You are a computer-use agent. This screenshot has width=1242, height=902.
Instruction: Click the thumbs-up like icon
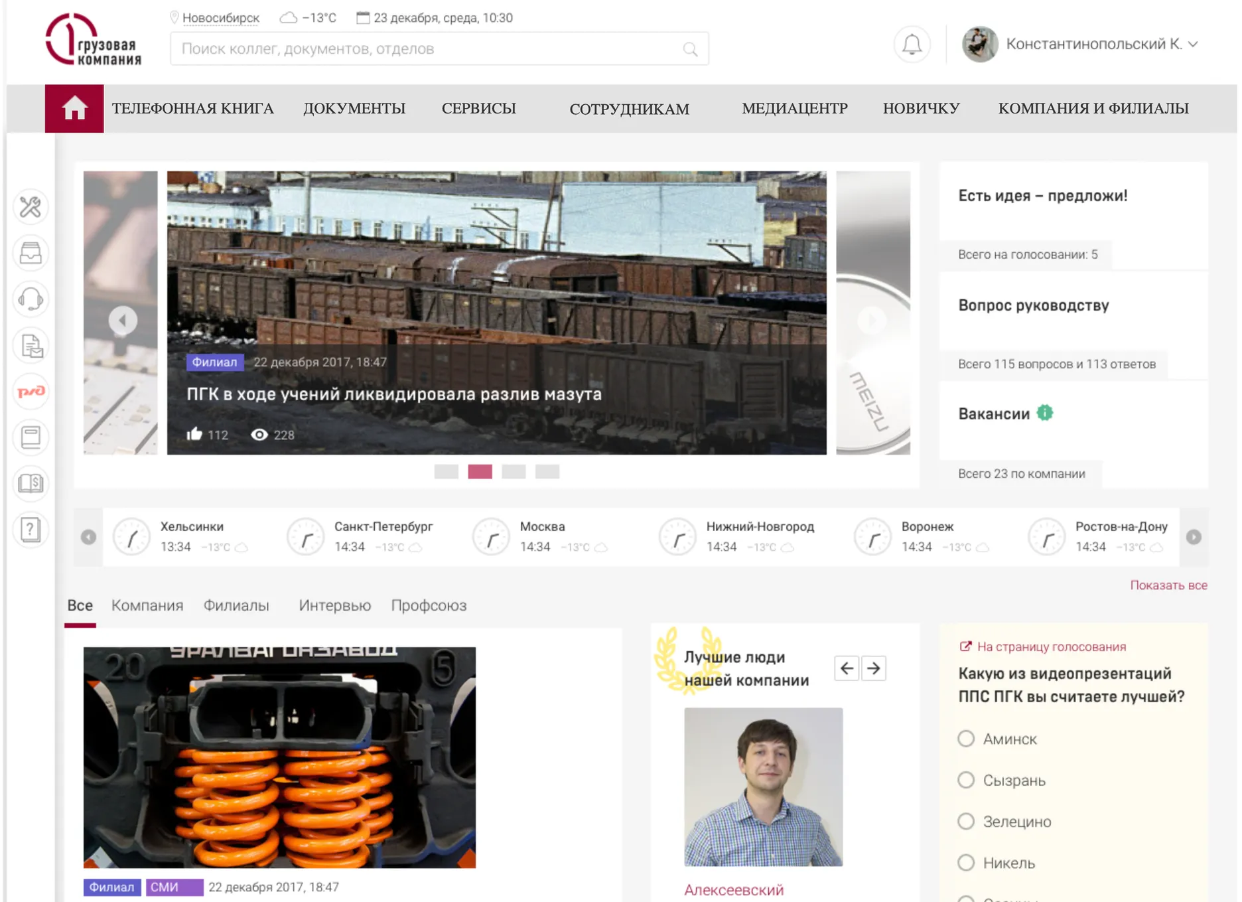pos(194,434)
